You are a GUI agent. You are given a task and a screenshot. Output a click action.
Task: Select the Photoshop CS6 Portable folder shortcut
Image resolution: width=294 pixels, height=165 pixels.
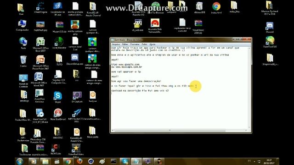click(x=38, y=136)
